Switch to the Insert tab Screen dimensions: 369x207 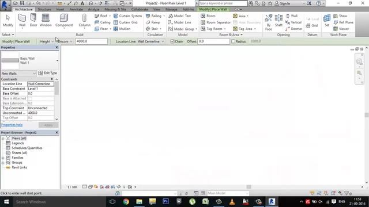click(x=60, y=9)
